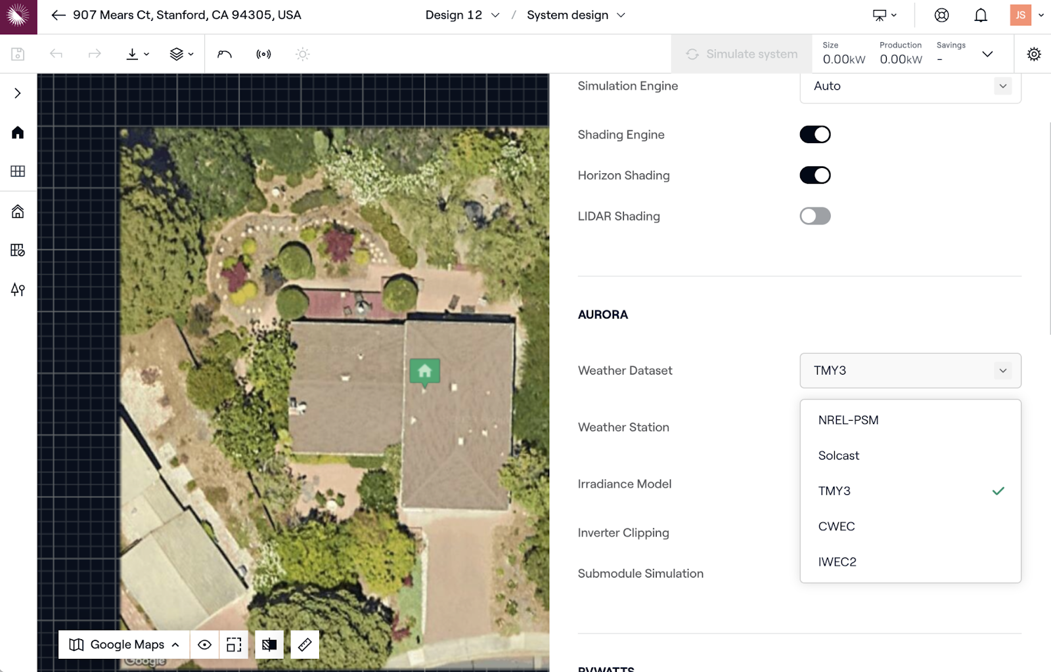1051x672 pixels.
Task: Open the trees sidebar tool
Action: pos(18,289)
